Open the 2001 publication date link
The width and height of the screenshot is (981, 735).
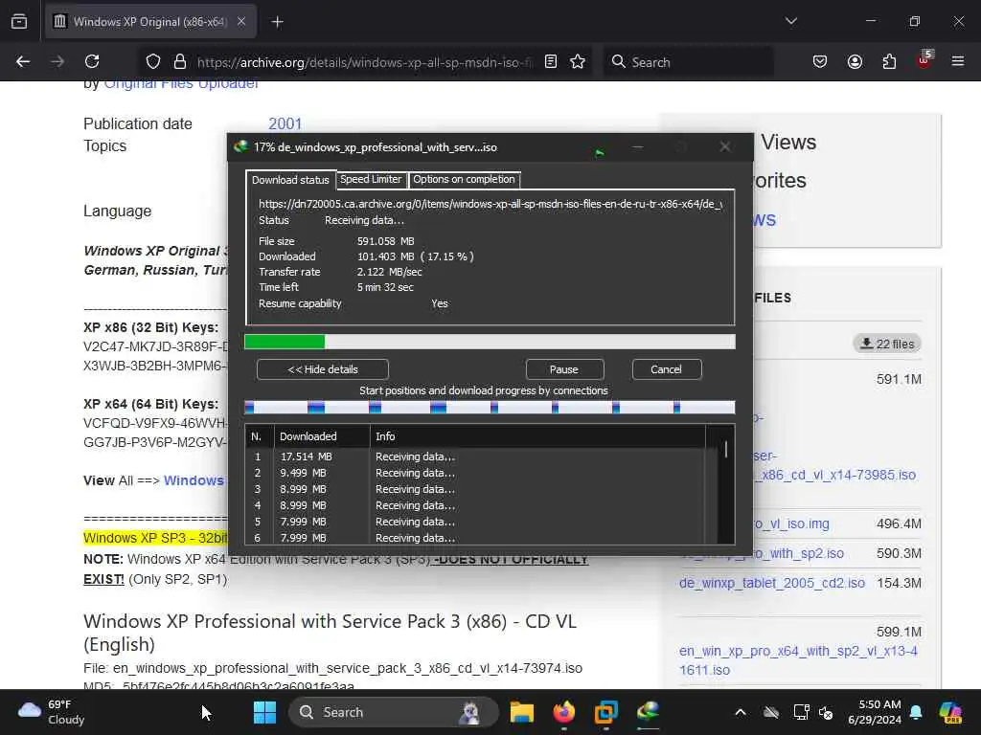[x=285, y=123]
